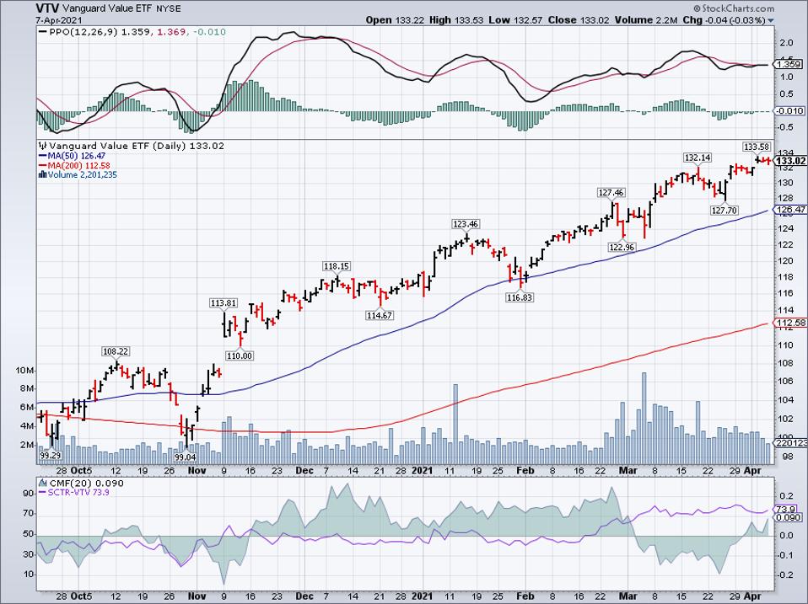Click the 8M volume axis label
The image size is (808, 604).
[x=27, y=388]
